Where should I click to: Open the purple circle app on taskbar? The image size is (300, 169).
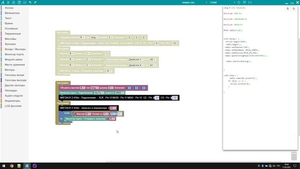(35, 166)
